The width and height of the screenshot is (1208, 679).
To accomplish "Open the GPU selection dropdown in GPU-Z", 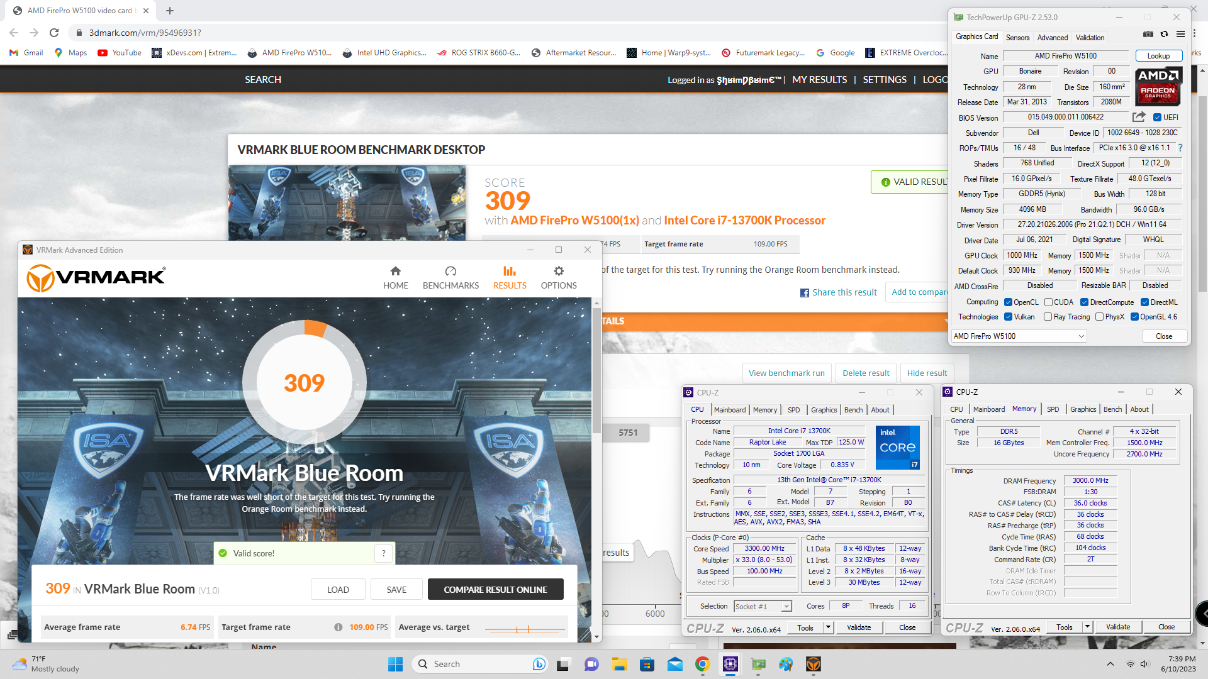I will click(1019, 336).
